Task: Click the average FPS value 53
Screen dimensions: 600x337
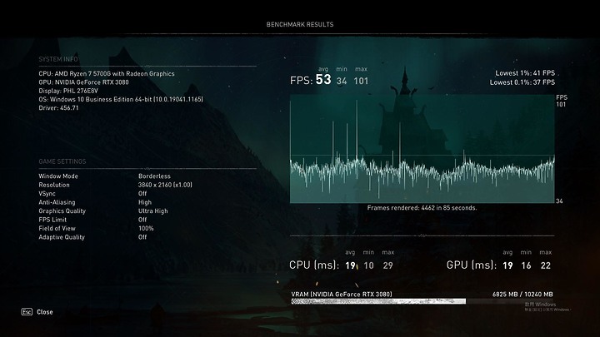Action: tap(323, 80)
